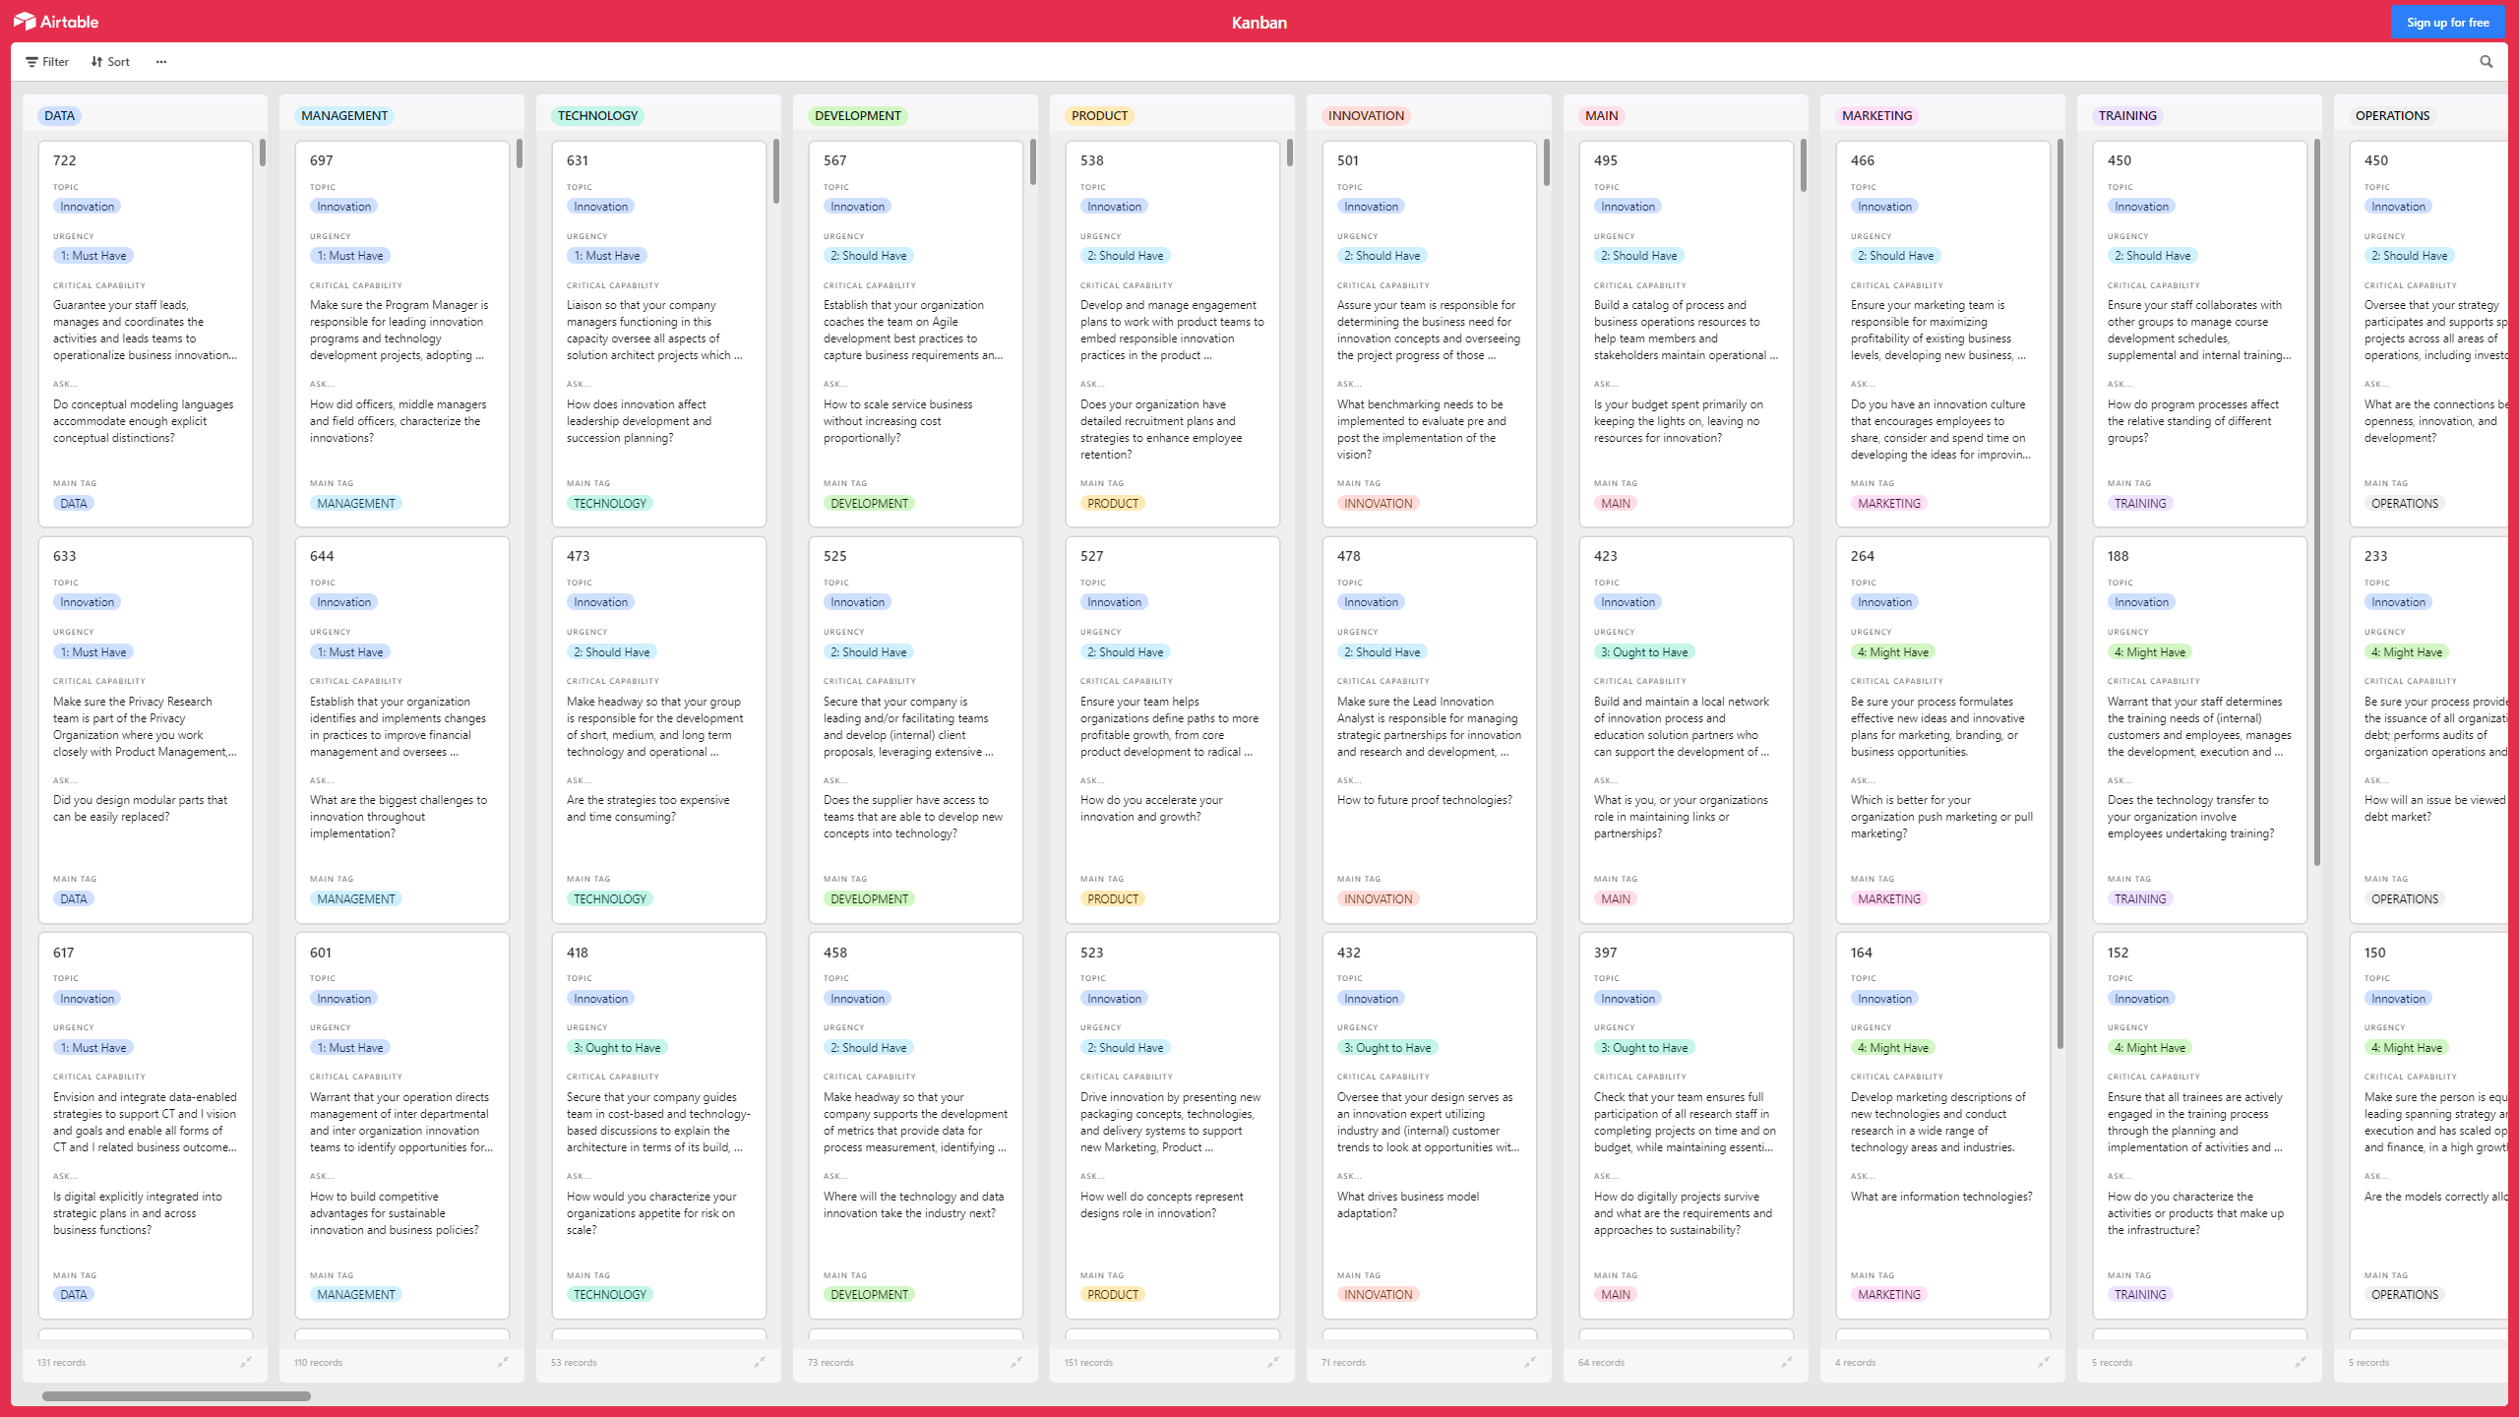The image size is (2519, 1417).
Task: Click the INNOVATION tag on card 501
Action: coord(1378,502)
